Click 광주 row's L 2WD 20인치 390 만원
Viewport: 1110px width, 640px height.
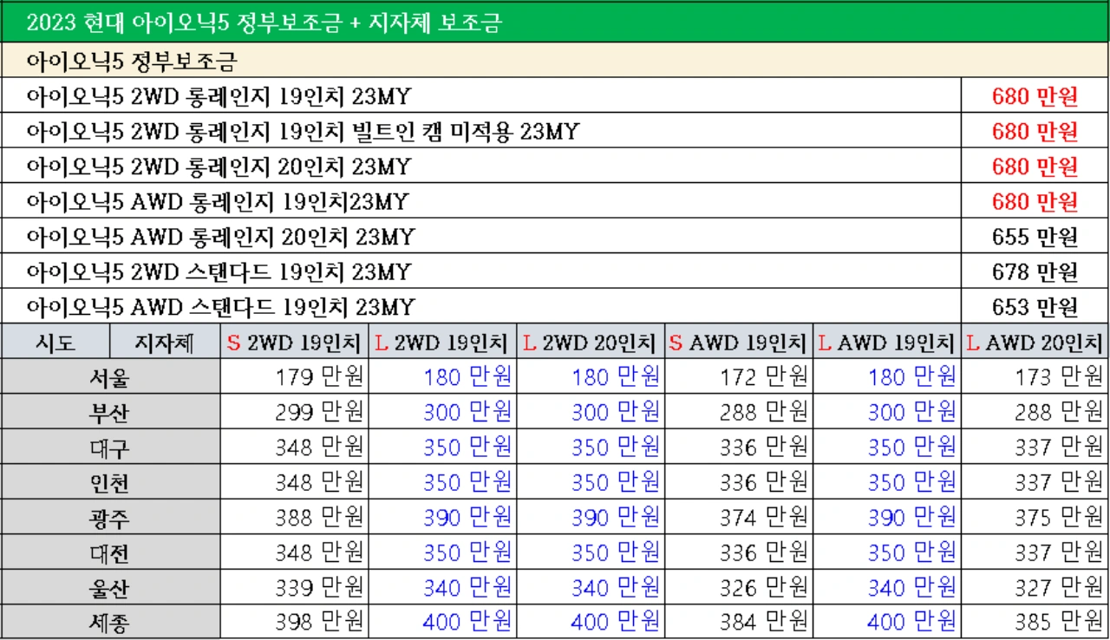click(616, 518)
